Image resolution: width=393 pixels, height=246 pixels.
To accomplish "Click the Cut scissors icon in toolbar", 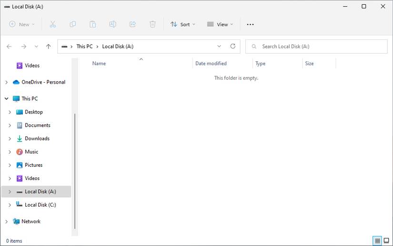I will point(53,24).
